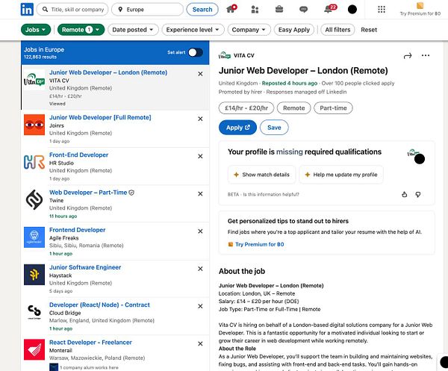Share job with arrow icon
This screenshot has width=448, height=371.
[x=408, y=56]
